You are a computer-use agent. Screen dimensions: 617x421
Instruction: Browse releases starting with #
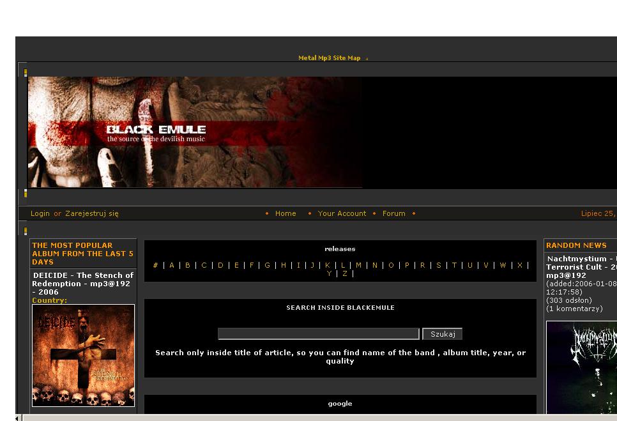(155, 265)
